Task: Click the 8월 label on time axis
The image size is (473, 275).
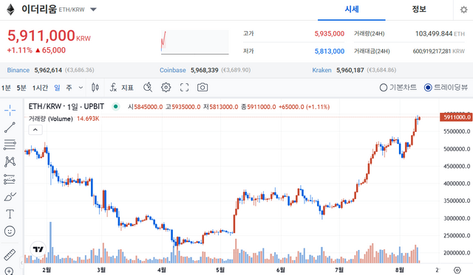Action: (x=399, y=270)
